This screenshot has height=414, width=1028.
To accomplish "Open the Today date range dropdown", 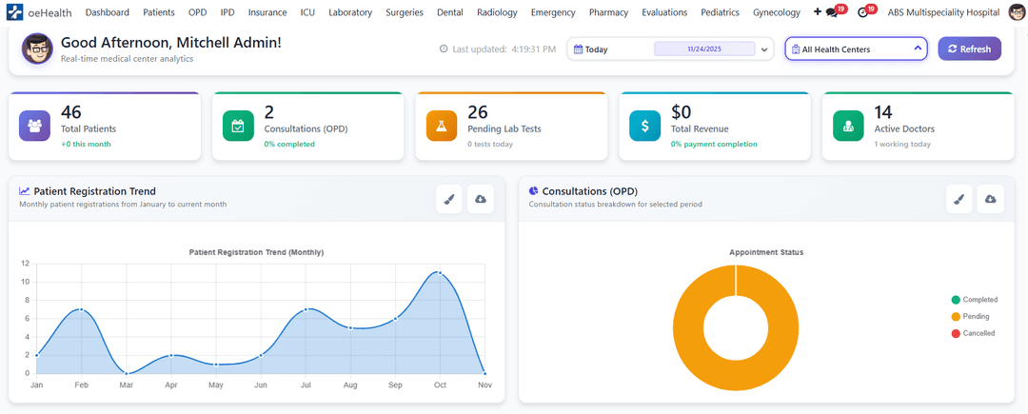I will pyautogui.click(x=671, y=49).
